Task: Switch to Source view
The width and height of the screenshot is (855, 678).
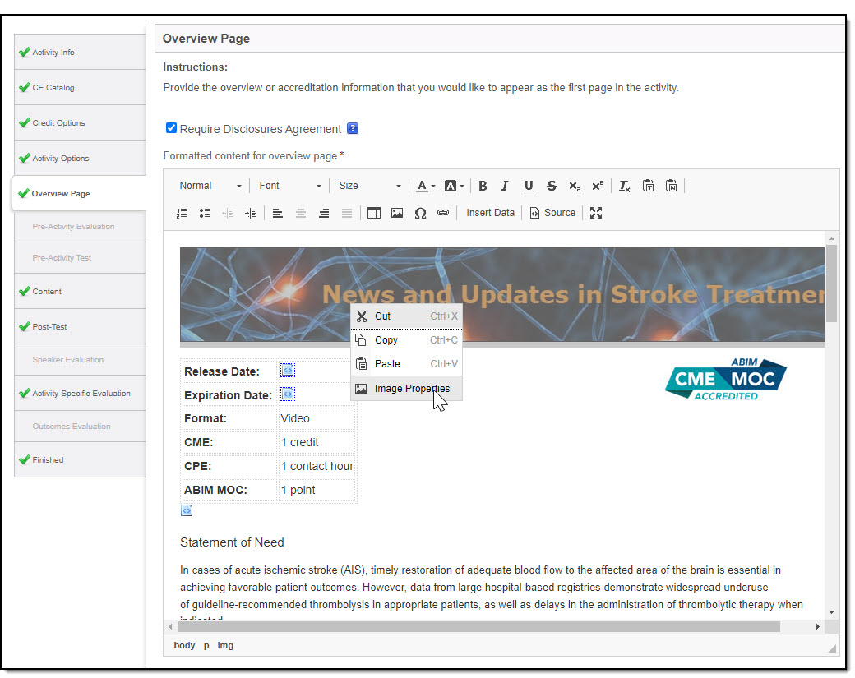Action: pyautogui.click(x=552, y=213)
